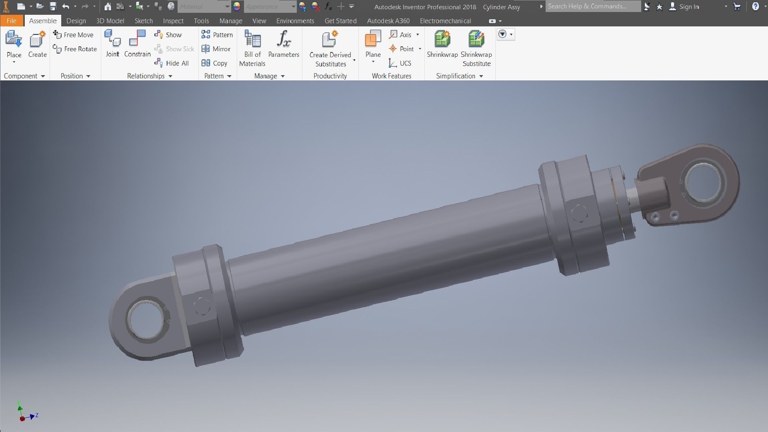Expand the Position panel dropdown
The width and height of the screenshot is (768, 432).
click(88, 76)
